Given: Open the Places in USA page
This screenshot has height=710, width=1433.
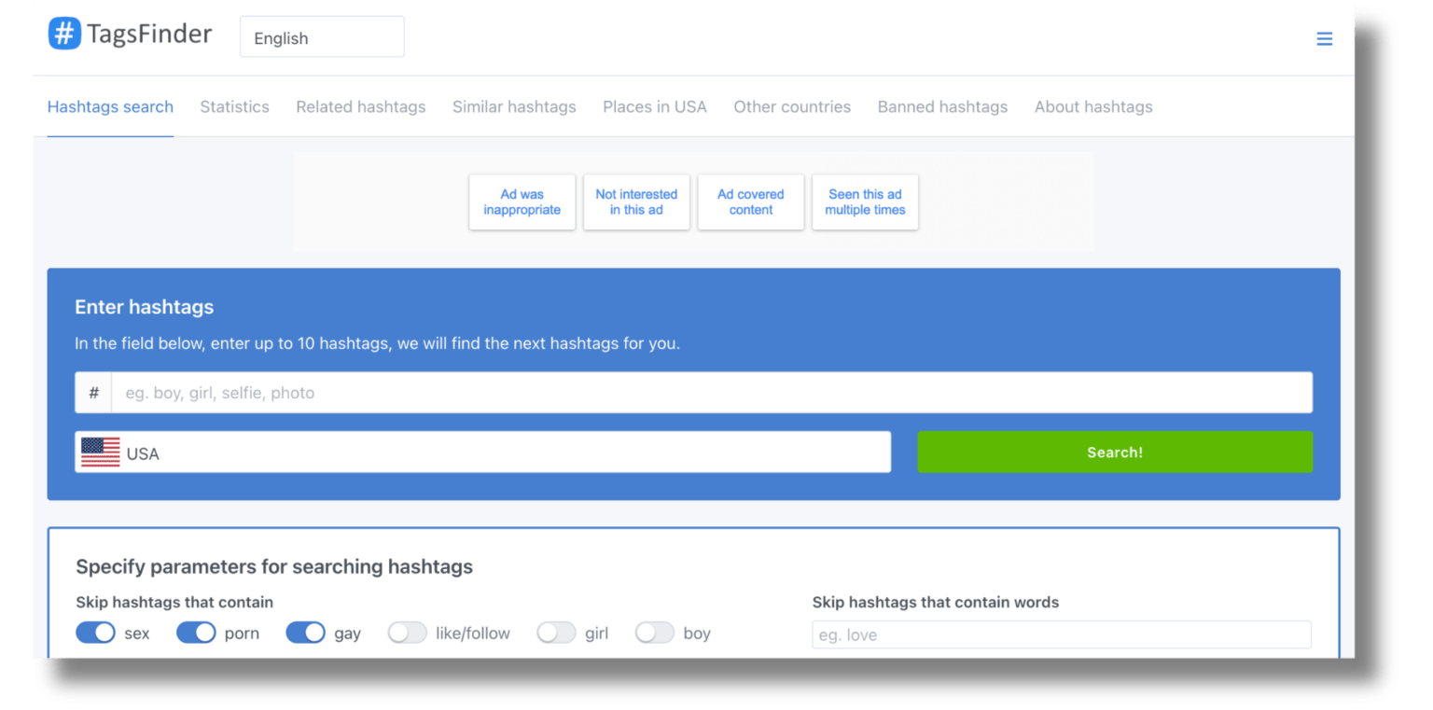Looking at the screenshot, I should click(654, 106).
